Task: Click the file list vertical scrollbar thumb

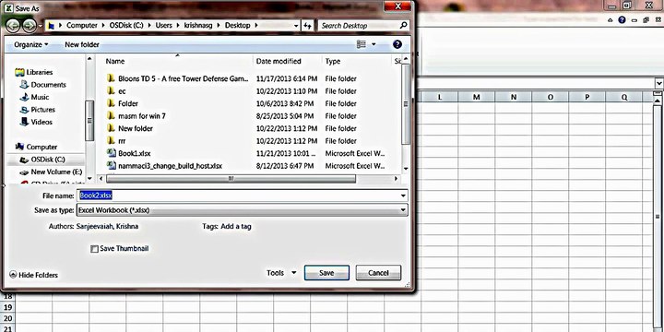Action: [x=406, y=104]
